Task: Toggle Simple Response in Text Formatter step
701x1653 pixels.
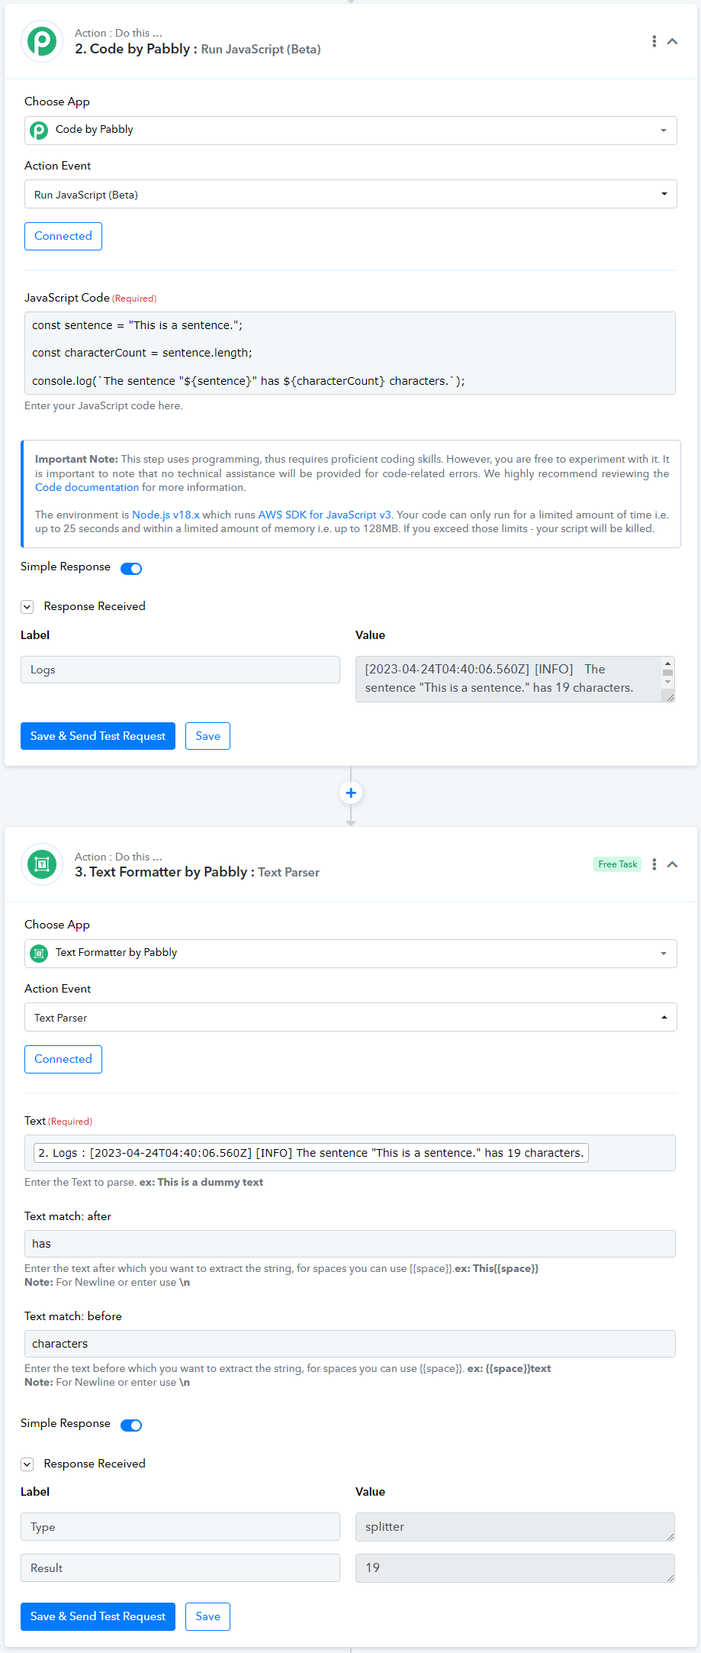Action: pyautogui.click(x=131, y=1425)
